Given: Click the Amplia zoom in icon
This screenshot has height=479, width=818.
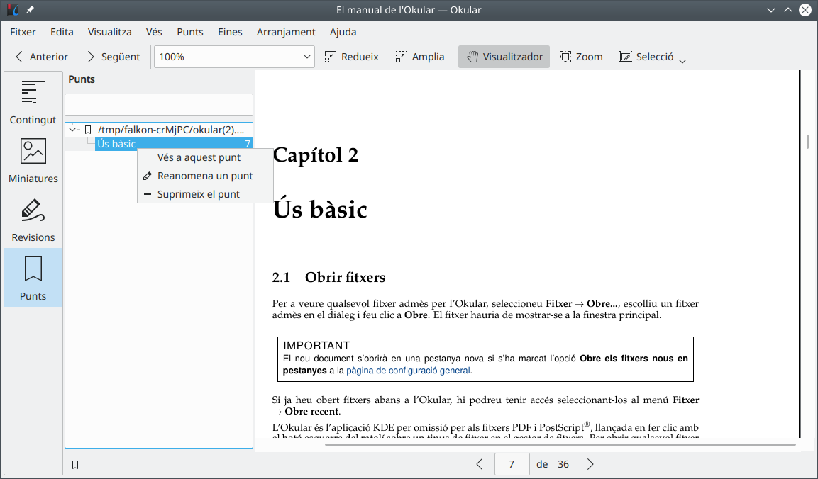Looking at the screenshot, I should click(x=402, y=57).
